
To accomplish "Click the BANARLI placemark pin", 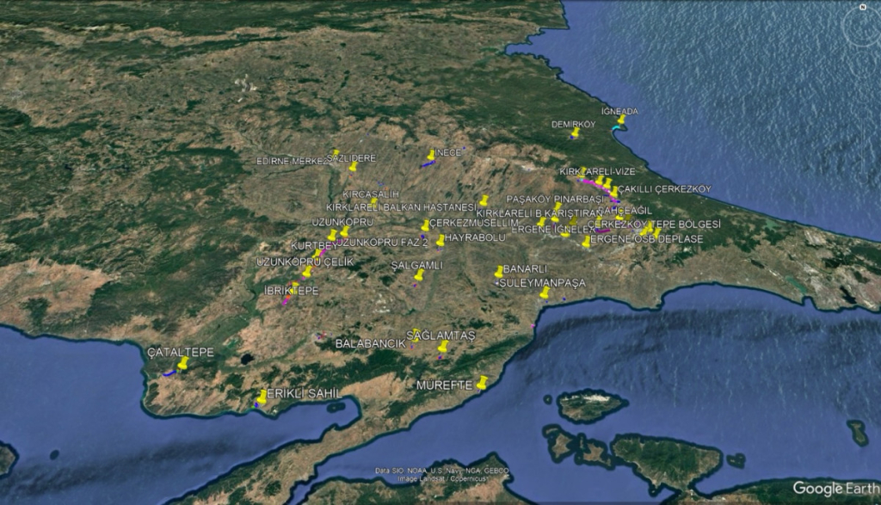I will pyautogui.click(x=499, y=272).
